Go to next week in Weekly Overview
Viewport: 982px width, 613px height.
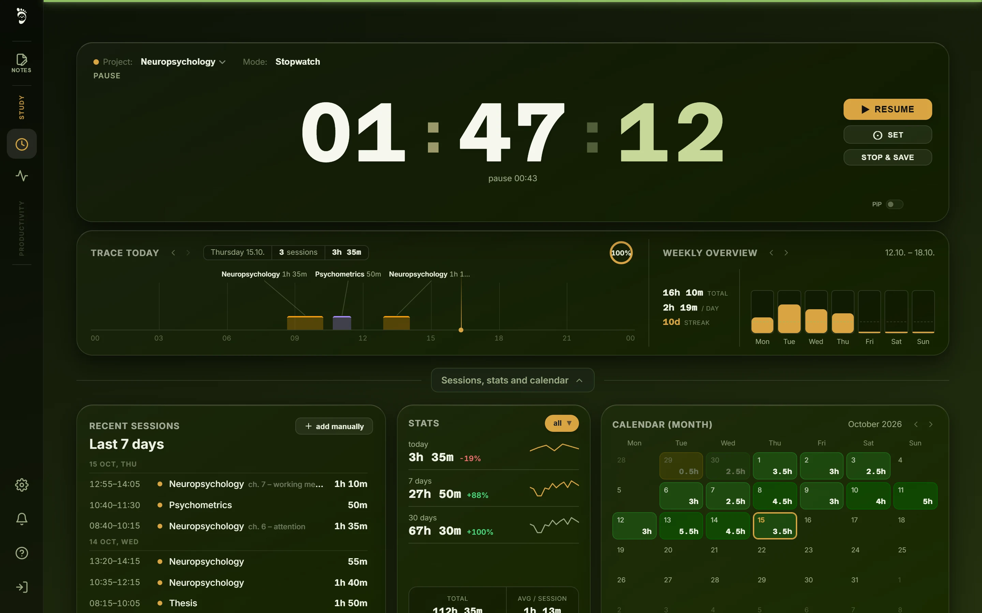point(786,253)
